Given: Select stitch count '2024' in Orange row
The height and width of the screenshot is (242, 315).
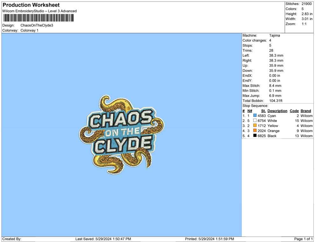Looking at the screenshot, I should coord(262,131).
